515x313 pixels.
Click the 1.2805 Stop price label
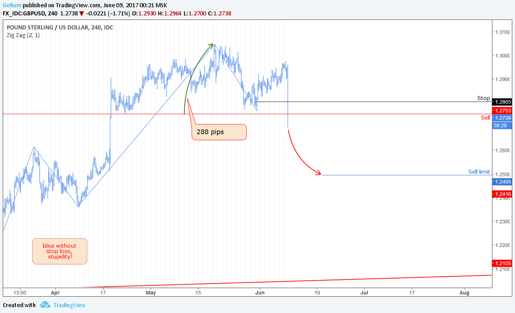click(503, 102)
